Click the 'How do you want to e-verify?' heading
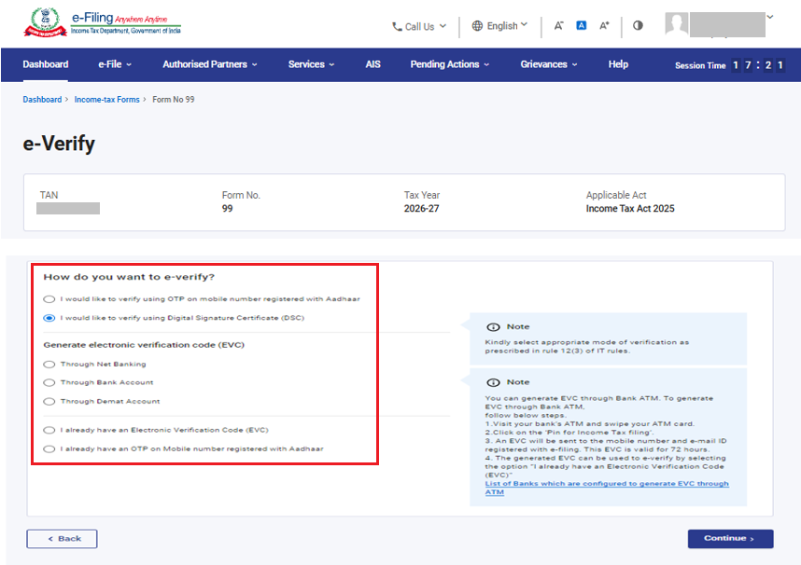The height and width of the screenshot is (565, 801). coord(129,277)
